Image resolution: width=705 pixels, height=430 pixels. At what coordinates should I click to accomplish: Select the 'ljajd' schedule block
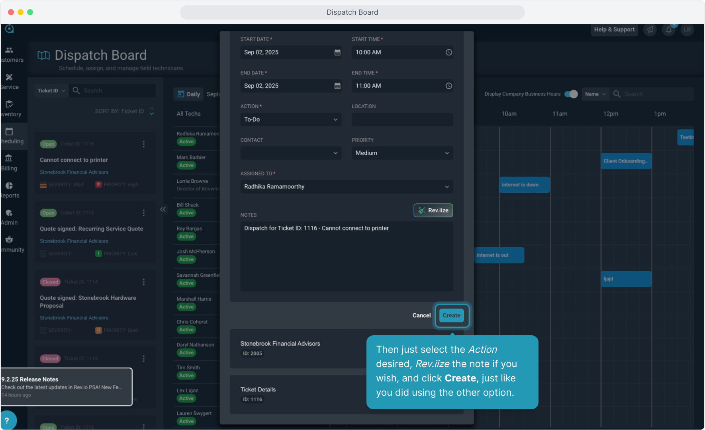[626, 279]
